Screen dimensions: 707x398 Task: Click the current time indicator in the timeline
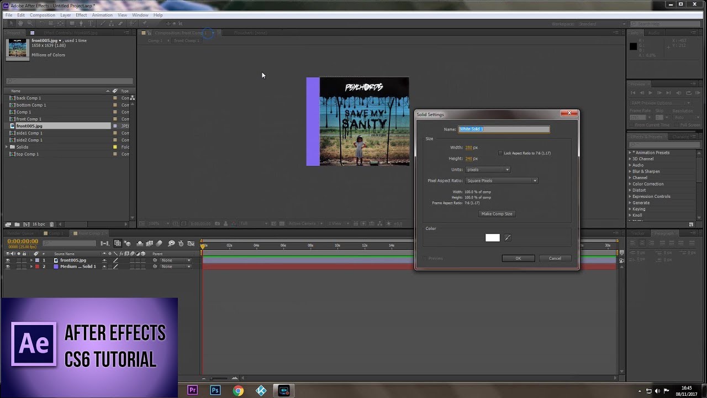(203, 245)
